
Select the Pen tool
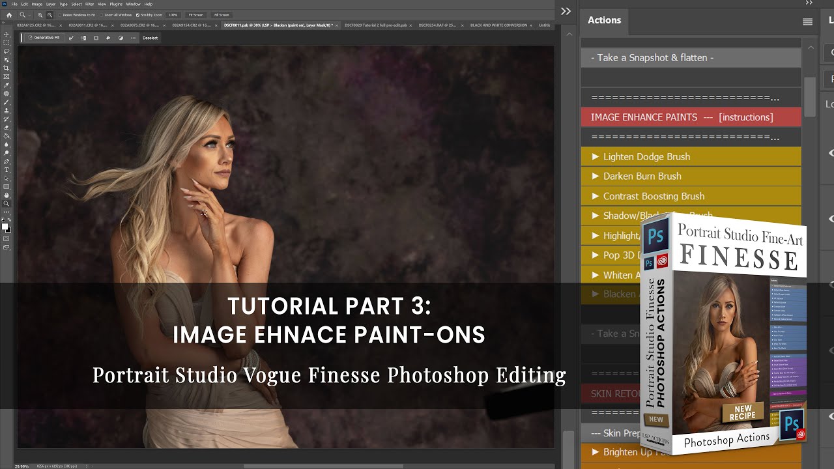pos(7,160)
